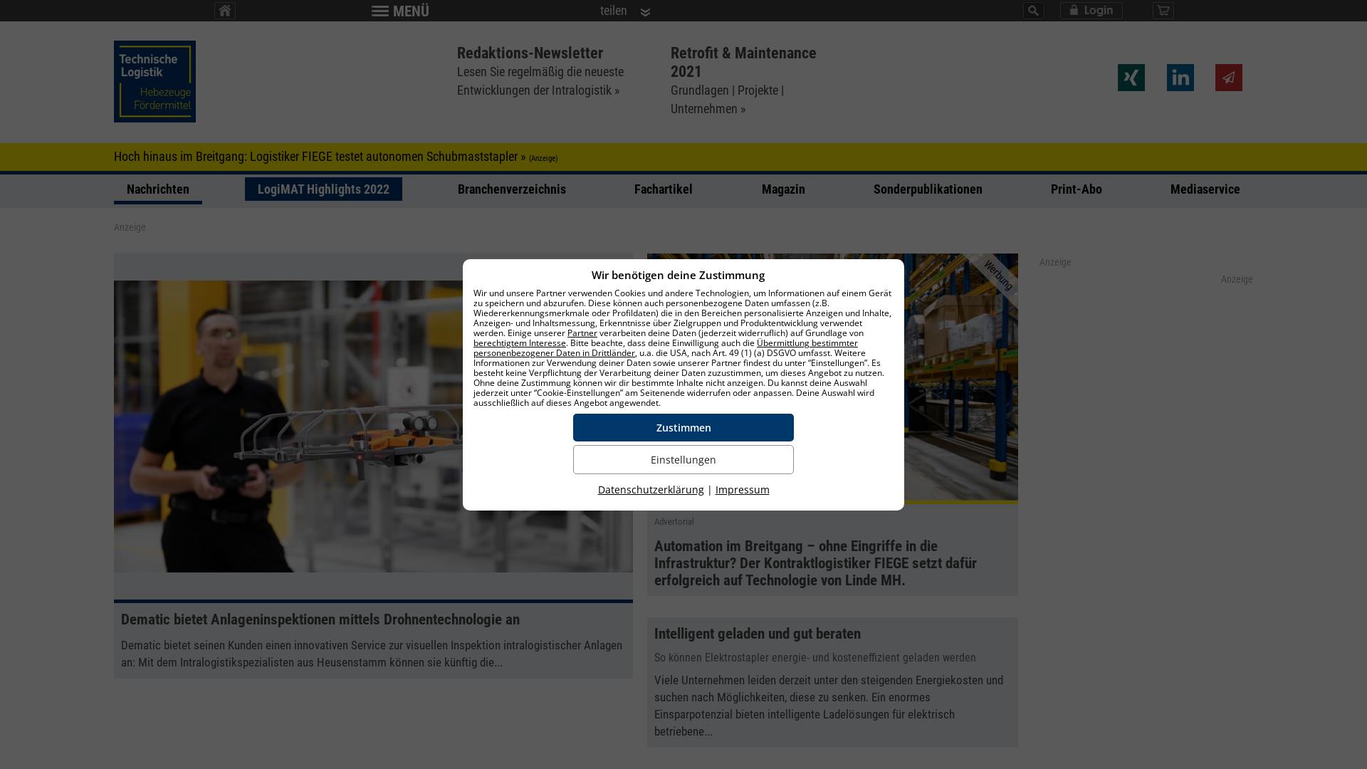Expand the teilen share dropdown
This screenshot has width=1367, height=769.
pyautogui.click(x=625, y=11)
